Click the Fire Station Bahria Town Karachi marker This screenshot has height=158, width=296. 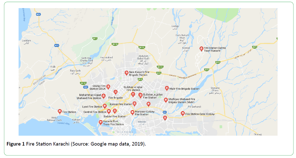coord(201,48)
